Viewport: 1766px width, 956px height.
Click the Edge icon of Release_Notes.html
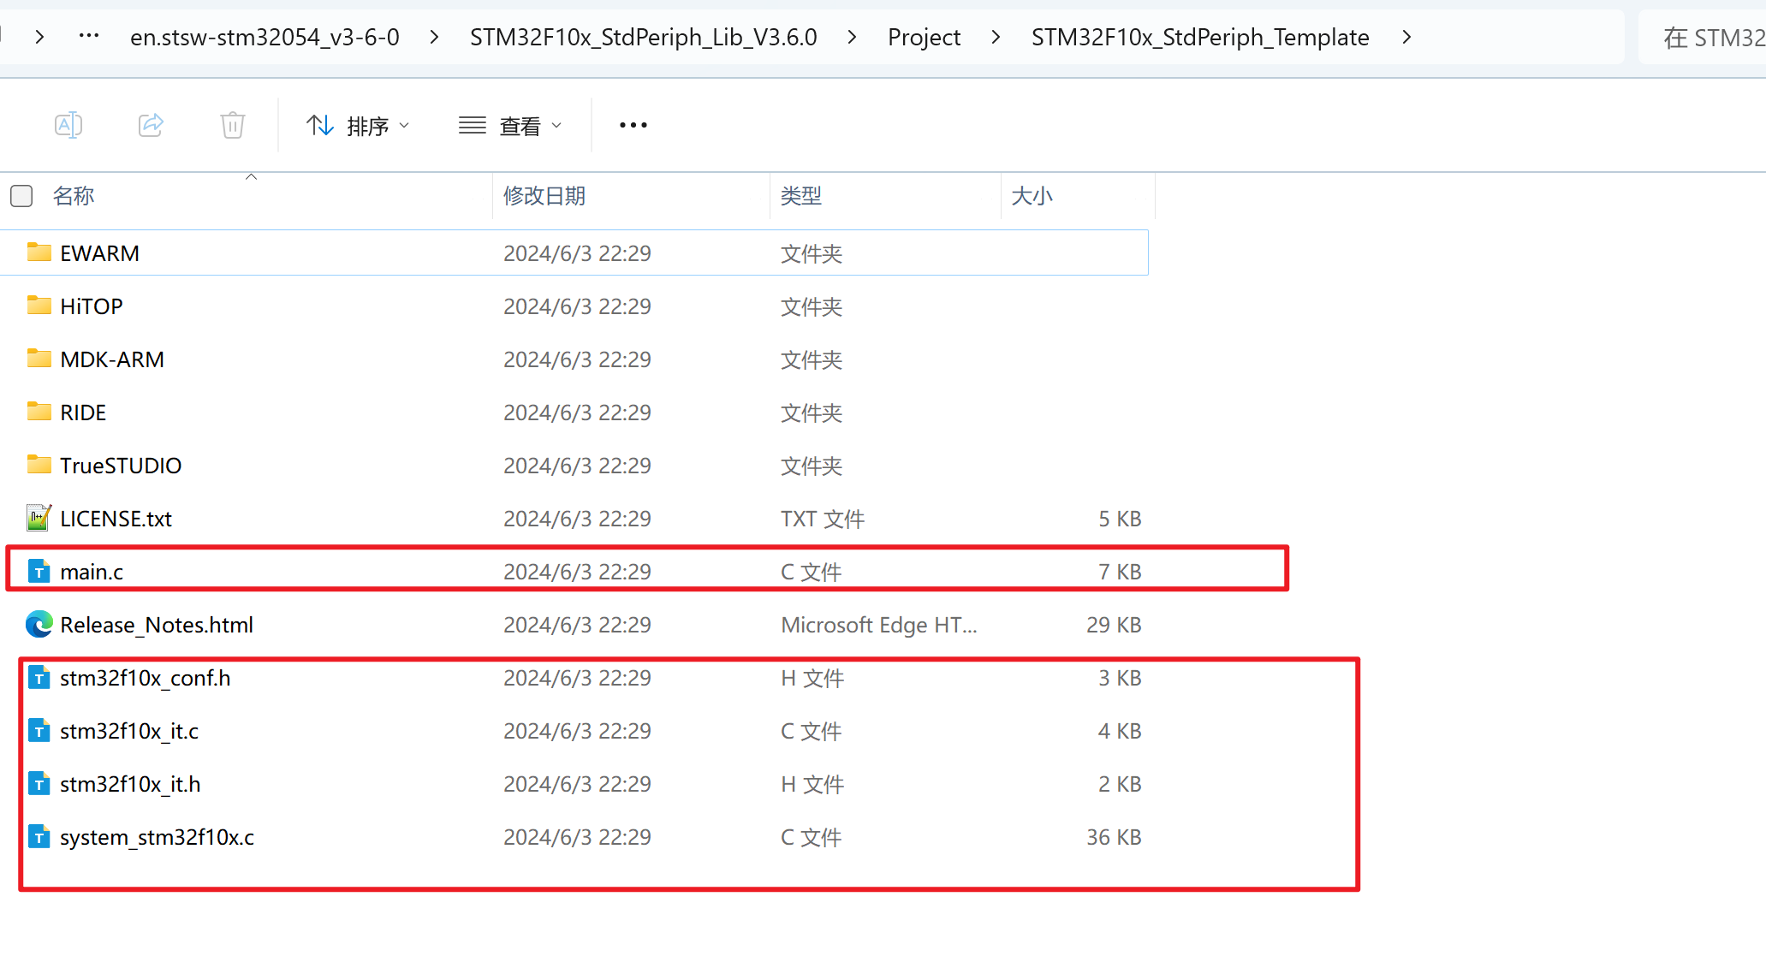39,624
